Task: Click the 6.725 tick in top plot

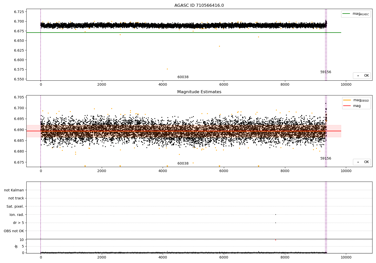Action: click(19, 12)
